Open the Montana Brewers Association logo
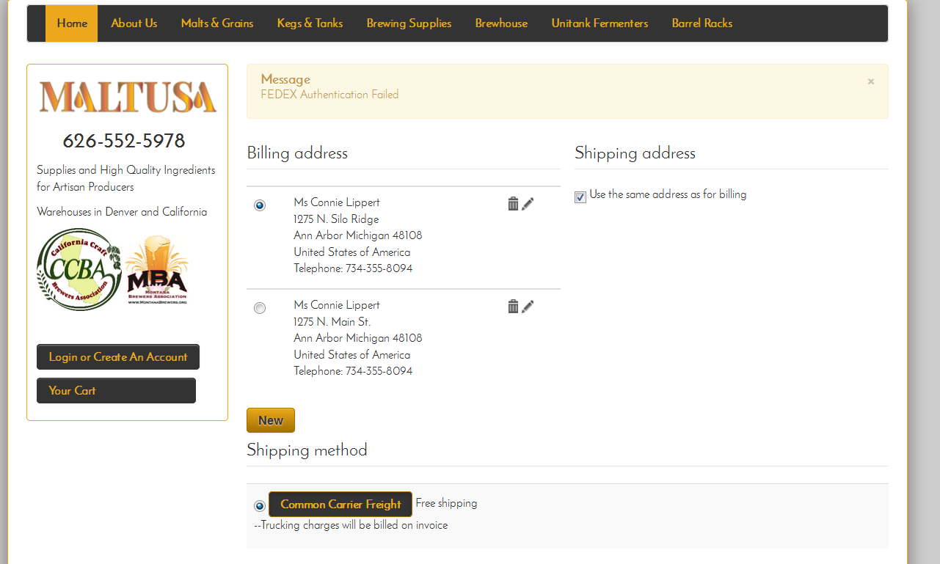Image resolution: width=940 pixels, height=564 pixels. coord(157,270)
